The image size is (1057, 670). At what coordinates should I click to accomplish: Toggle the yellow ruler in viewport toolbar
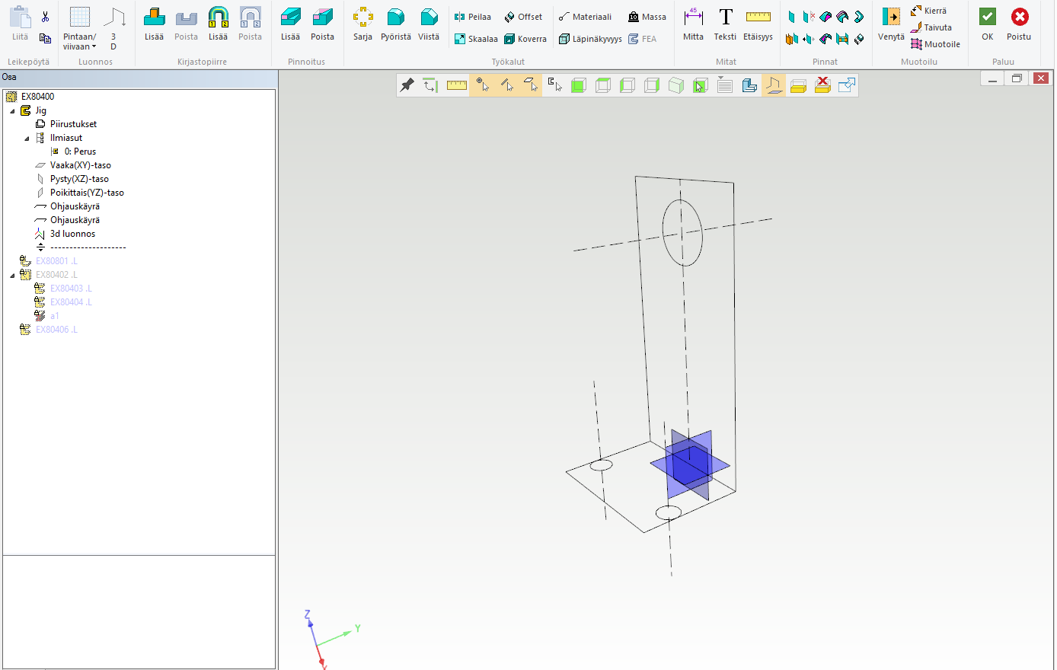click(457, 85)
